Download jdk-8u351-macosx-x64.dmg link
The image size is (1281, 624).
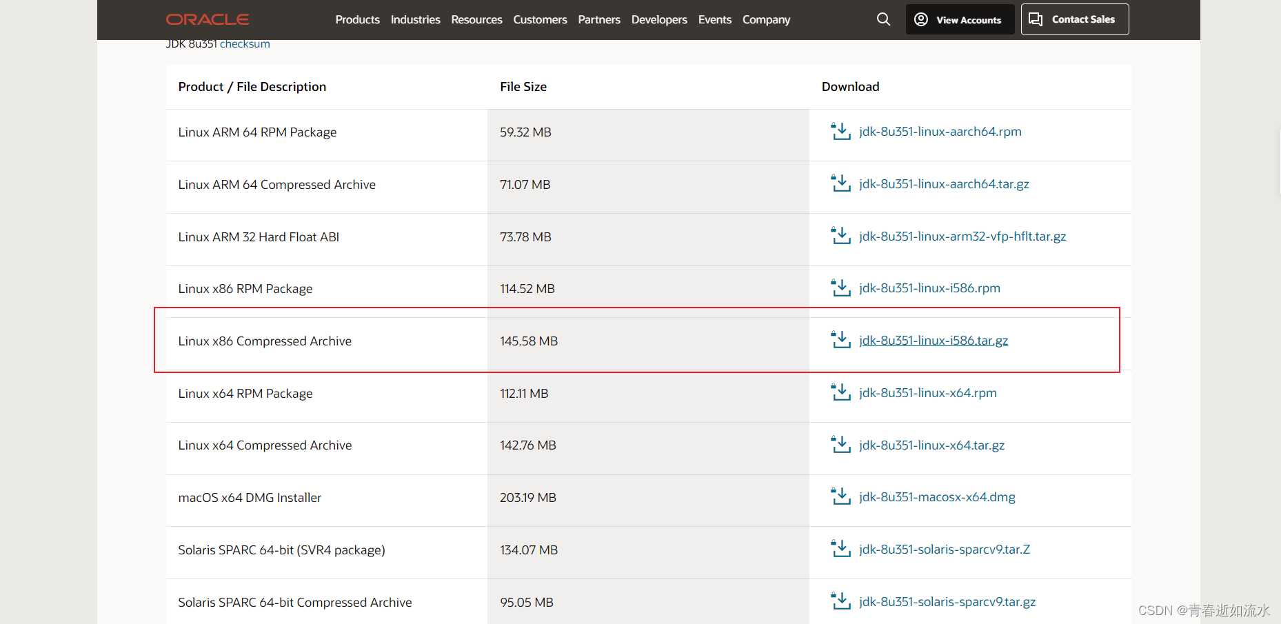pyautogui.click(x=937, y=496)
